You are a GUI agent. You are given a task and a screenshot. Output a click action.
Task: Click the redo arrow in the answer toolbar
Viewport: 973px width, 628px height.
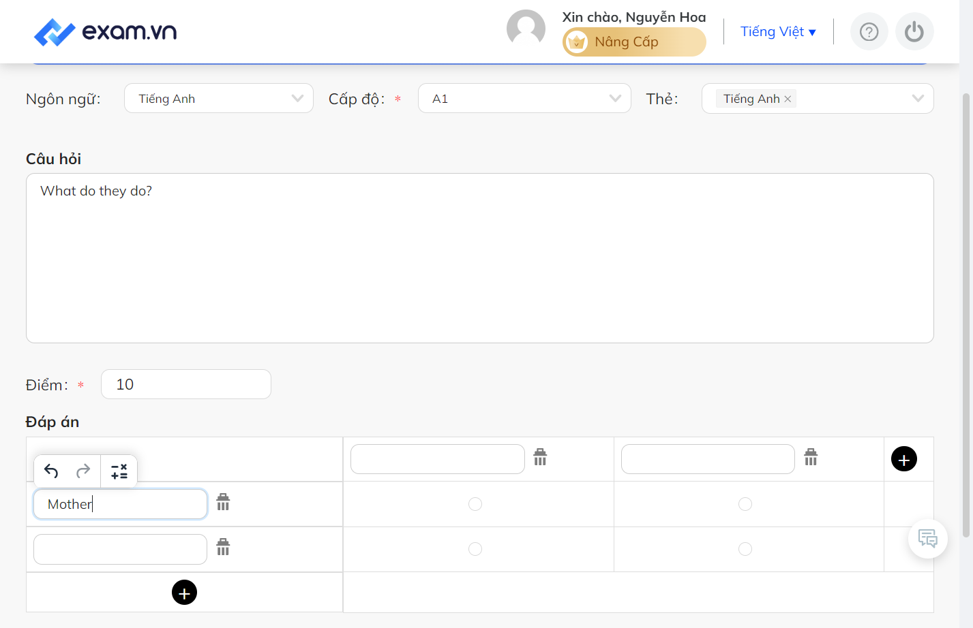pyautogui.click(x=83, y=471)
